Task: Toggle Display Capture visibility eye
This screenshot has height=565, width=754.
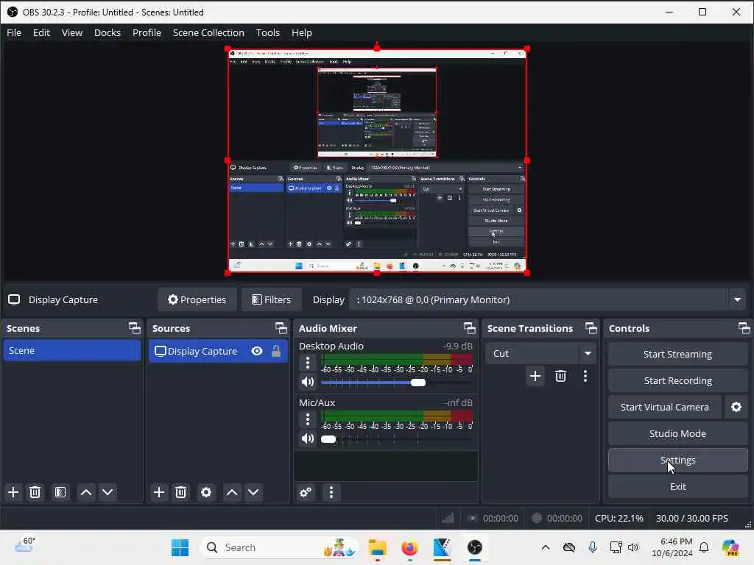Action: click(x=257, y=351)
